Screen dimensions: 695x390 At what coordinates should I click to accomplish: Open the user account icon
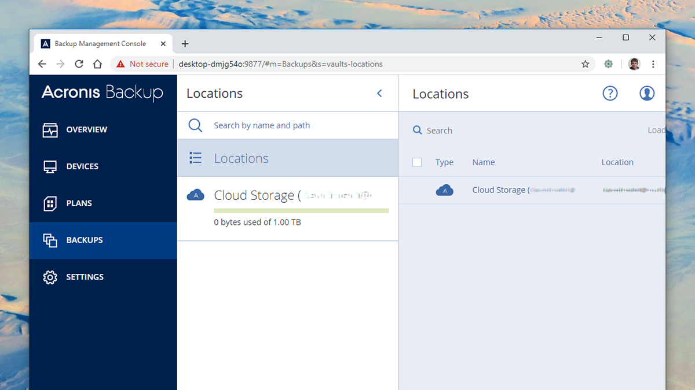tap(647, 93)
